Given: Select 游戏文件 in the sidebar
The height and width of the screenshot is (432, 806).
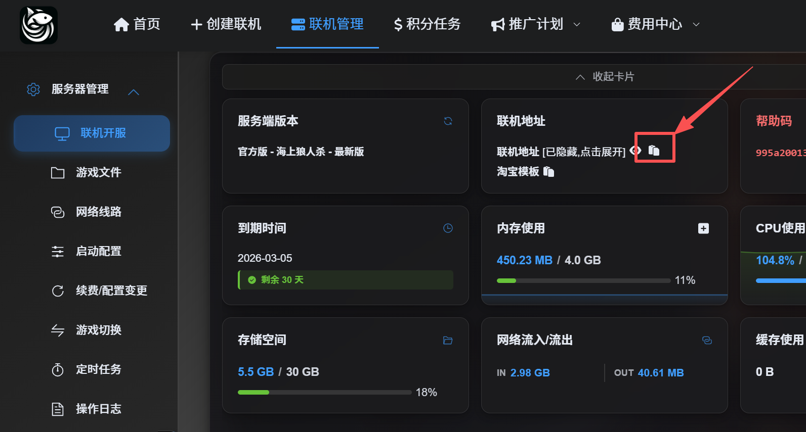Looking at the screenshot, I should [98, 173].
